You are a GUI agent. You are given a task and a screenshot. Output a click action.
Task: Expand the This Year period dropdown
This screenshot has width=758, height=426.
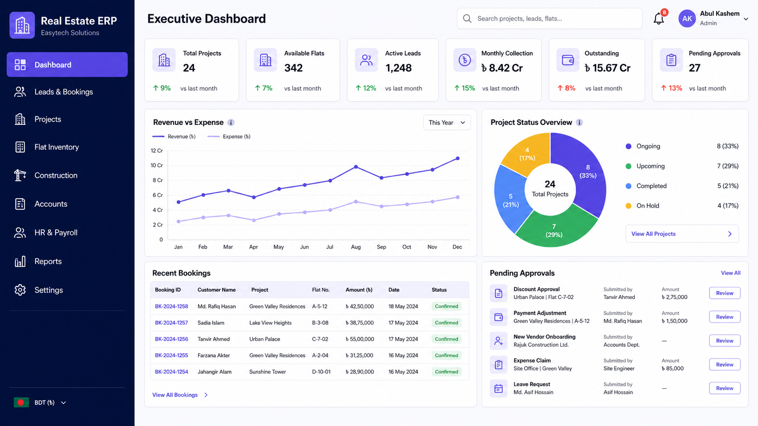tap(447, 123)
